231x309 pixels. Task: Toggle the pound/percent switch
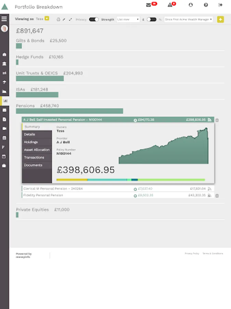152,19
